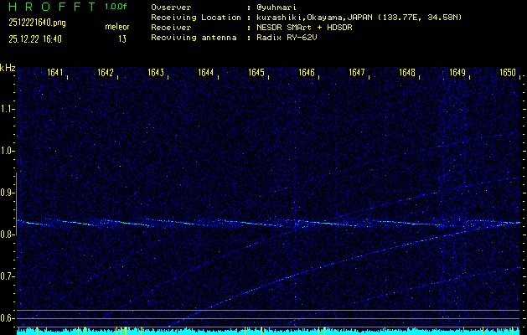Click the meteor label
The width and height of the screenshot is (527, 335).
tap(117, 27)
